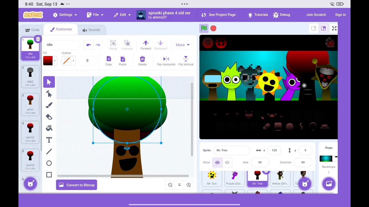Screen dimensions: 369x207
Task: Open Tutorials
Action: point(258,15)
